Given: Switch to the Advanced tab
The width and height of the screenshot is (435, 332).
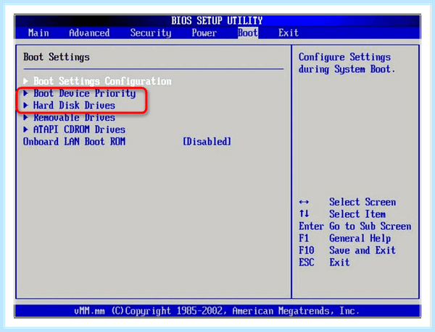Looking at the screenshot, I should pyautogui.click(x=89, y=33).
